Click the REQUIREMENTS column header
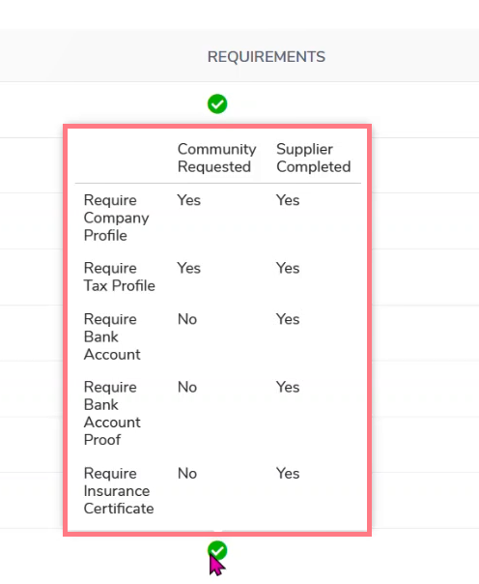This screenshot has width=479, height=584. (267, 57)
